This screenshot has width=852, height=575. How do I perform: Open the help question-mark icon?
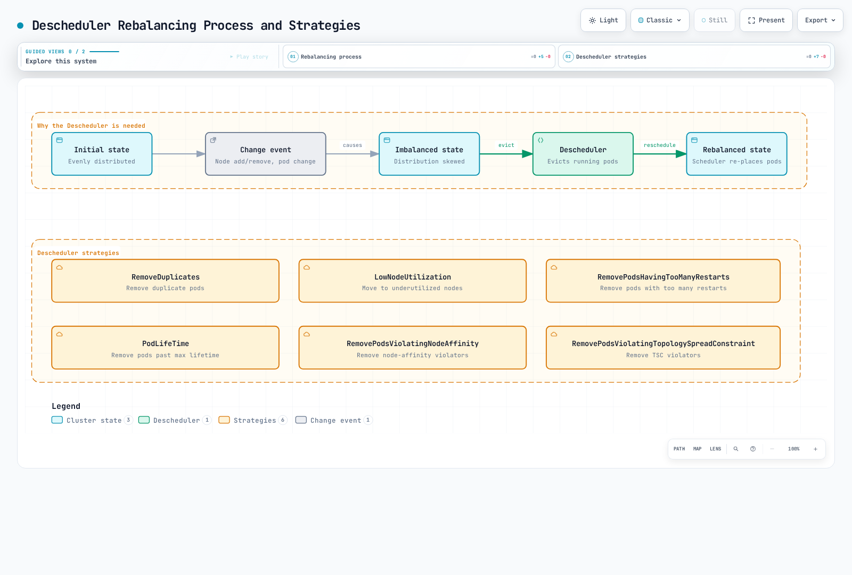coord(753,449)
